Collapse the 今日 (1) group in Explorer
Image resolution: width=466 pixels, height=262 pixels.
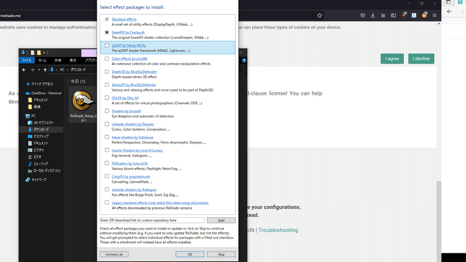coord(68,82)
